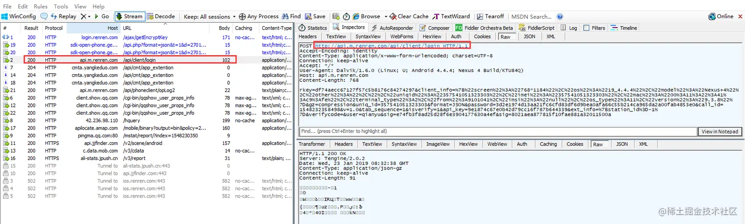The width and height of the screenshot is (745, 224).
Task: Select request Headers inspector tab
Action: 308,36
